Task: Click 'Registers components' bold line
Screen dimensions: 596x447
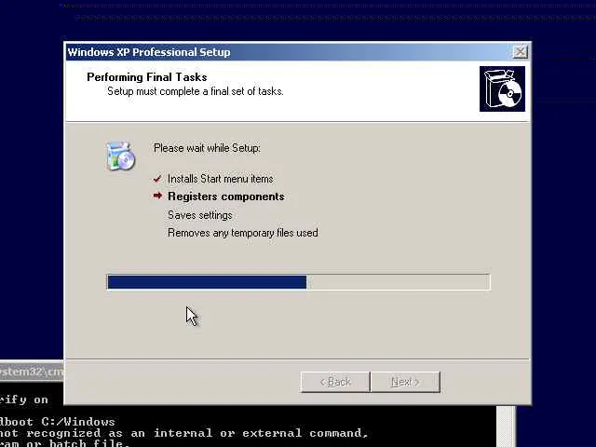Action: pos(225,196)
